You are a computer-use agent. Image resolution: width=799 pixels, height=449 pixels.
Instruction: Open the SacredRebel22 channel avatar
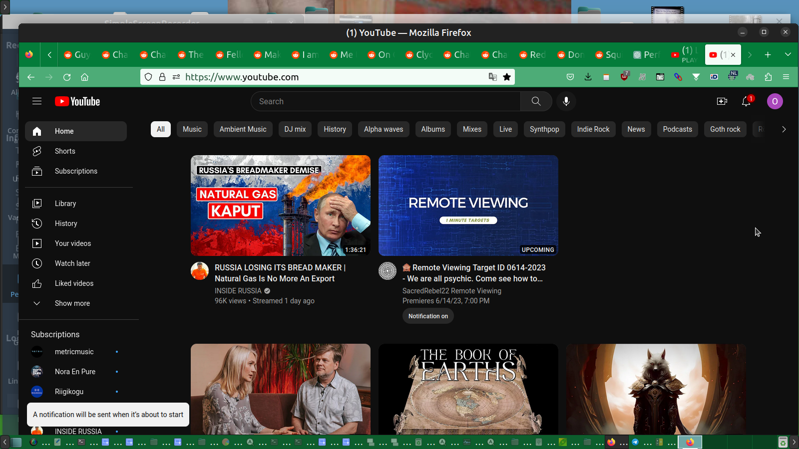[388, 271]
